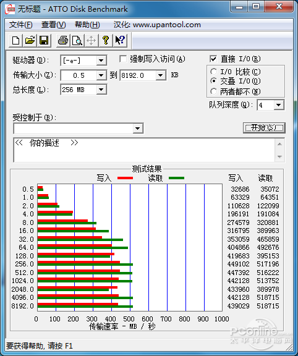
Task: Select the I/O 比较 radio option
Action: click(213, 72)
